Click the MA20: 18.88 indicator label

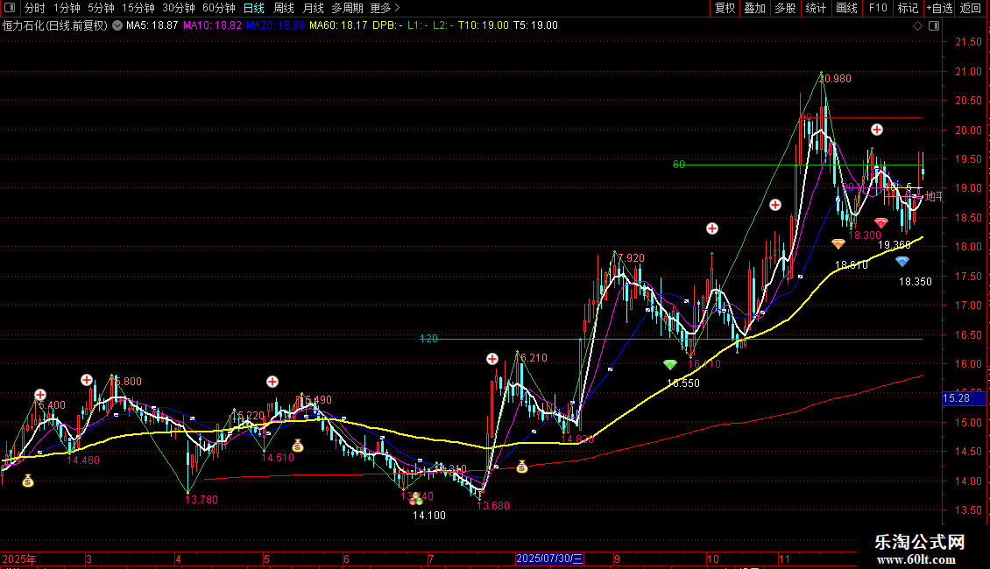275,26
